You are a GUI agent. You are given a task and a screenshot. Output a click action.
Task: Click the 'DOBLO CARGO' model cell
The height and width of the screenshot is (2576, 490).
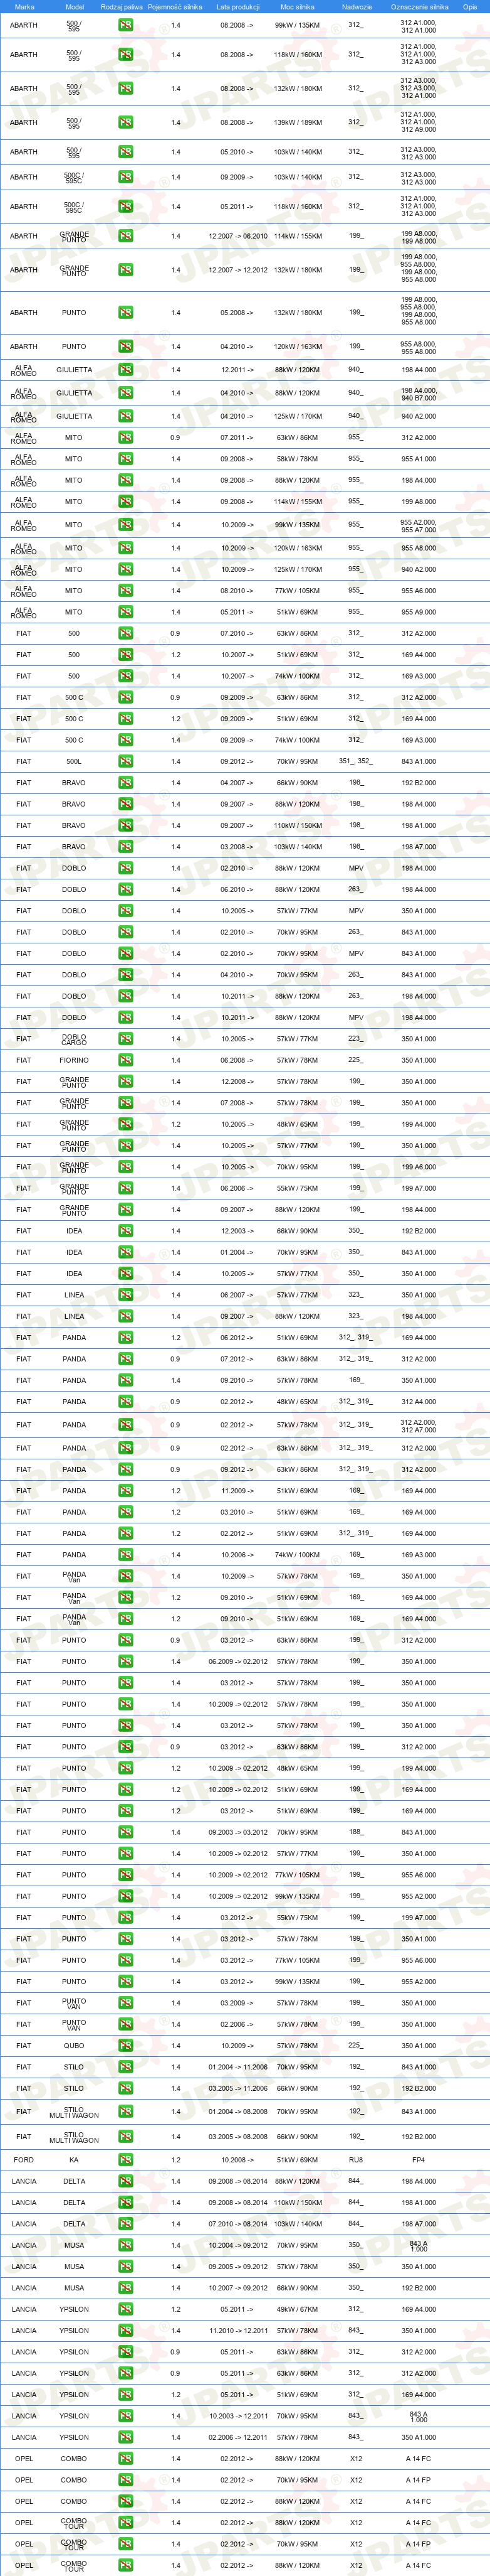point(74,1039)
